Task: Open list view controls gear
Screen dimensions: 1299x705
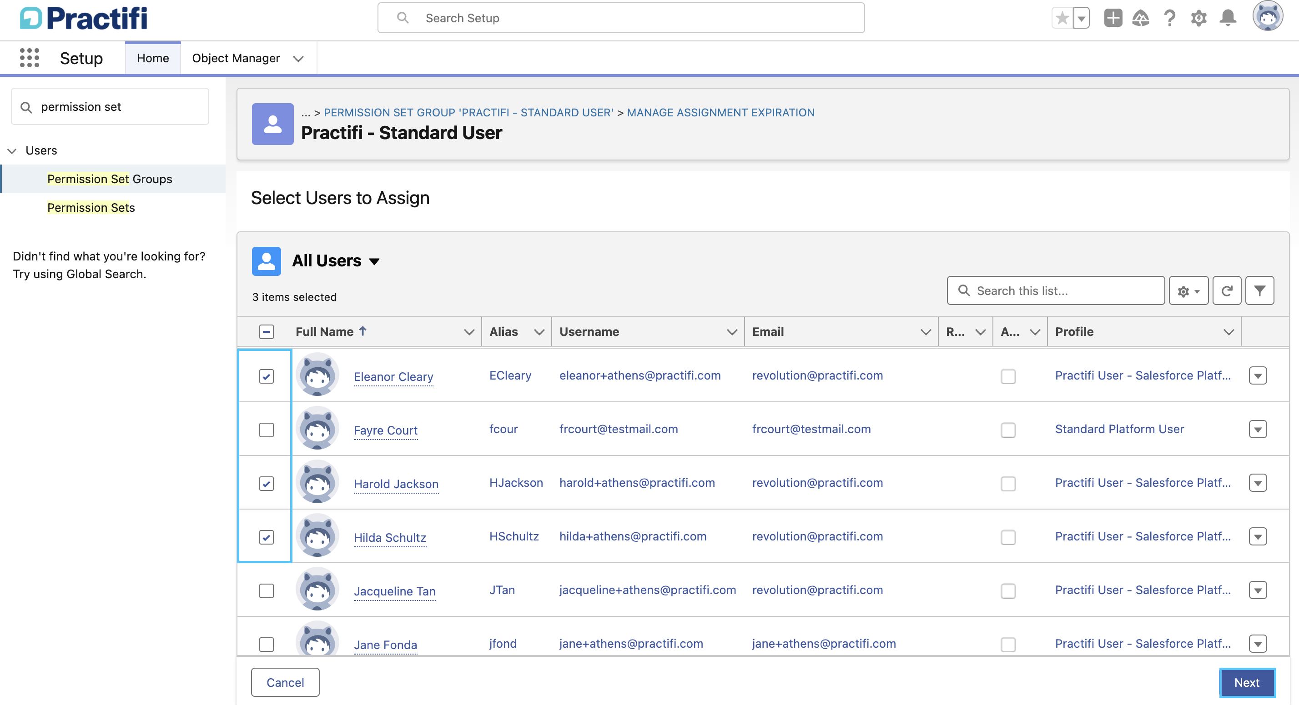Action: pyautogui.click(x=1188, y=291)
